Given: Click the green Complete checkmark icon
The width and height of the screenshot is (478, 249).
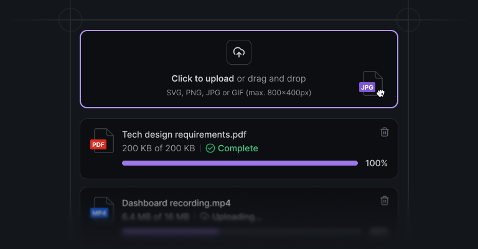Looking at the screenshot, I should coord(210,148).
